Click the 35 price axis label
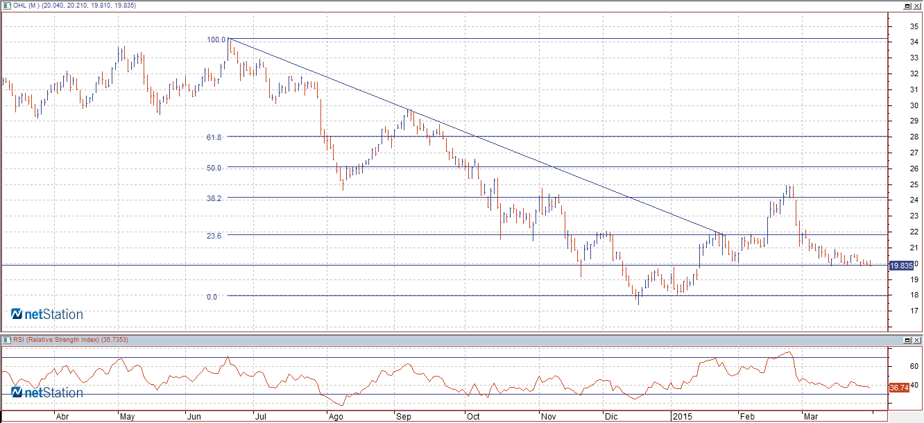 (914, 26)
